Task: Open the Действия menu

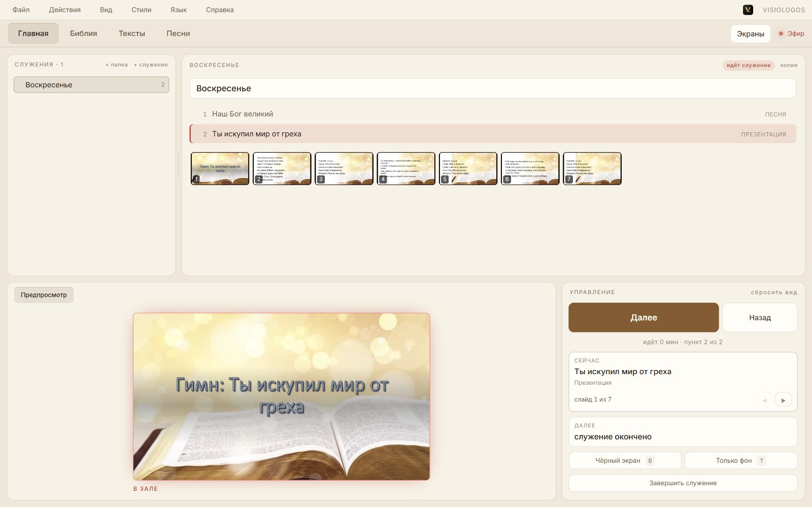Action: (x=65, y=10)
